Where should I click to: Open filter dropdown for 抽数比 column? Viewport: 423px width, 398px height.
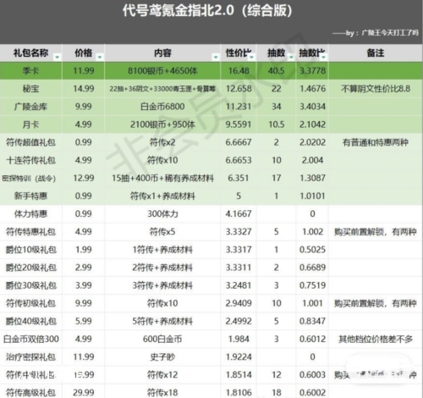click(323, 58)
